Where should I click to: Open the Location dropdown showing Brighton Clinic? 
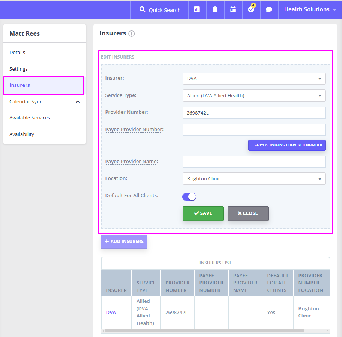coord(254,178)
